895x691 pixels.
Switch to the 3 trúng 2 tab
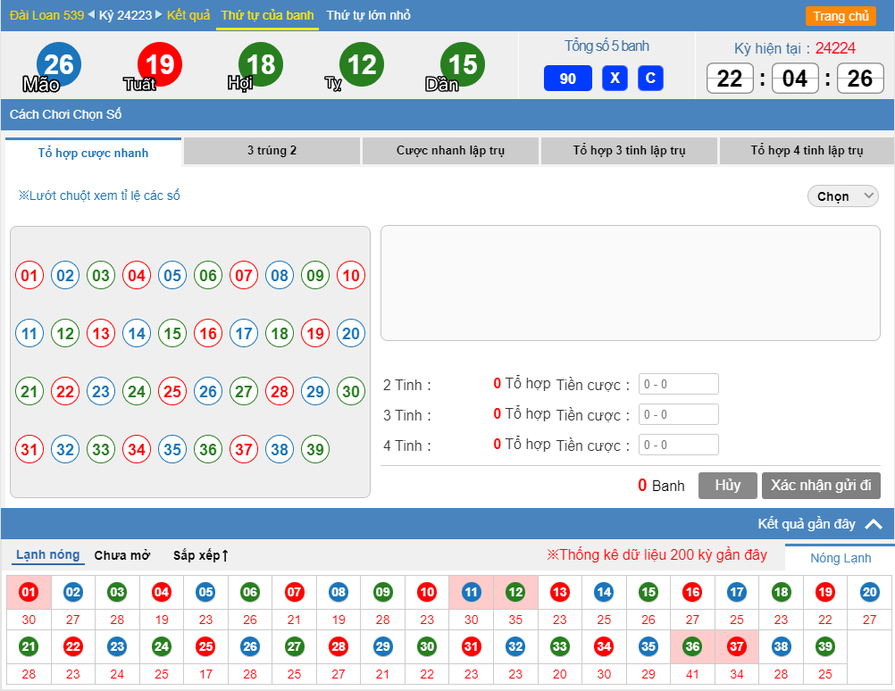pos(272,151)
